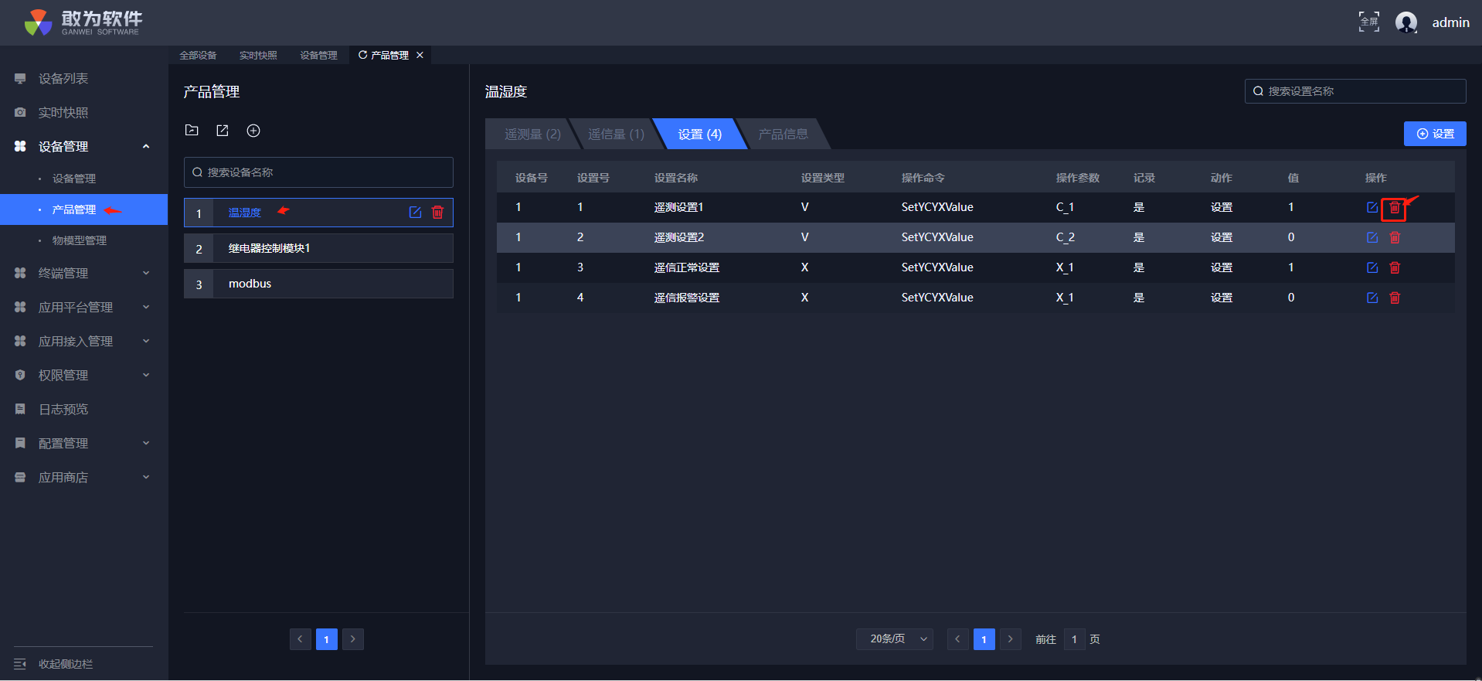Open the 20条/页 page size dropdown
This screenshot has width=1482, height=681.
895,639
